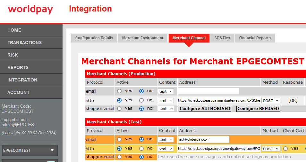Open test http POST method dropdown
306x162 pixels.
271,149
